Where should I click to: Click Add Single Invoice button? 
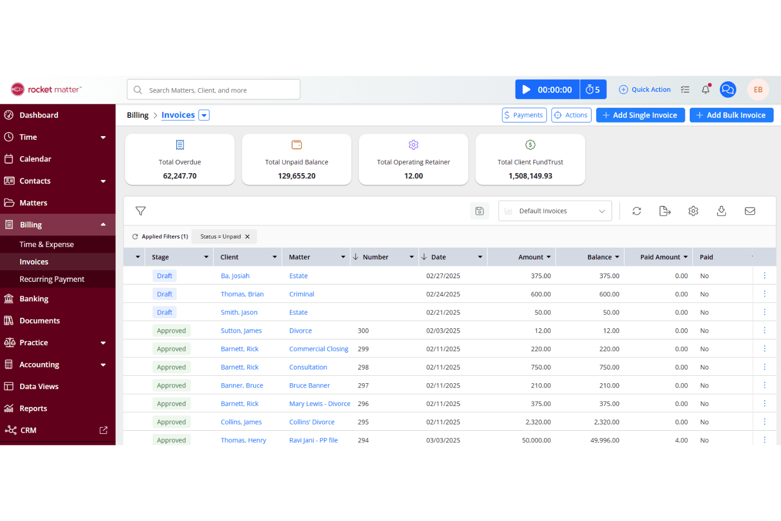[x=640, y=115]
